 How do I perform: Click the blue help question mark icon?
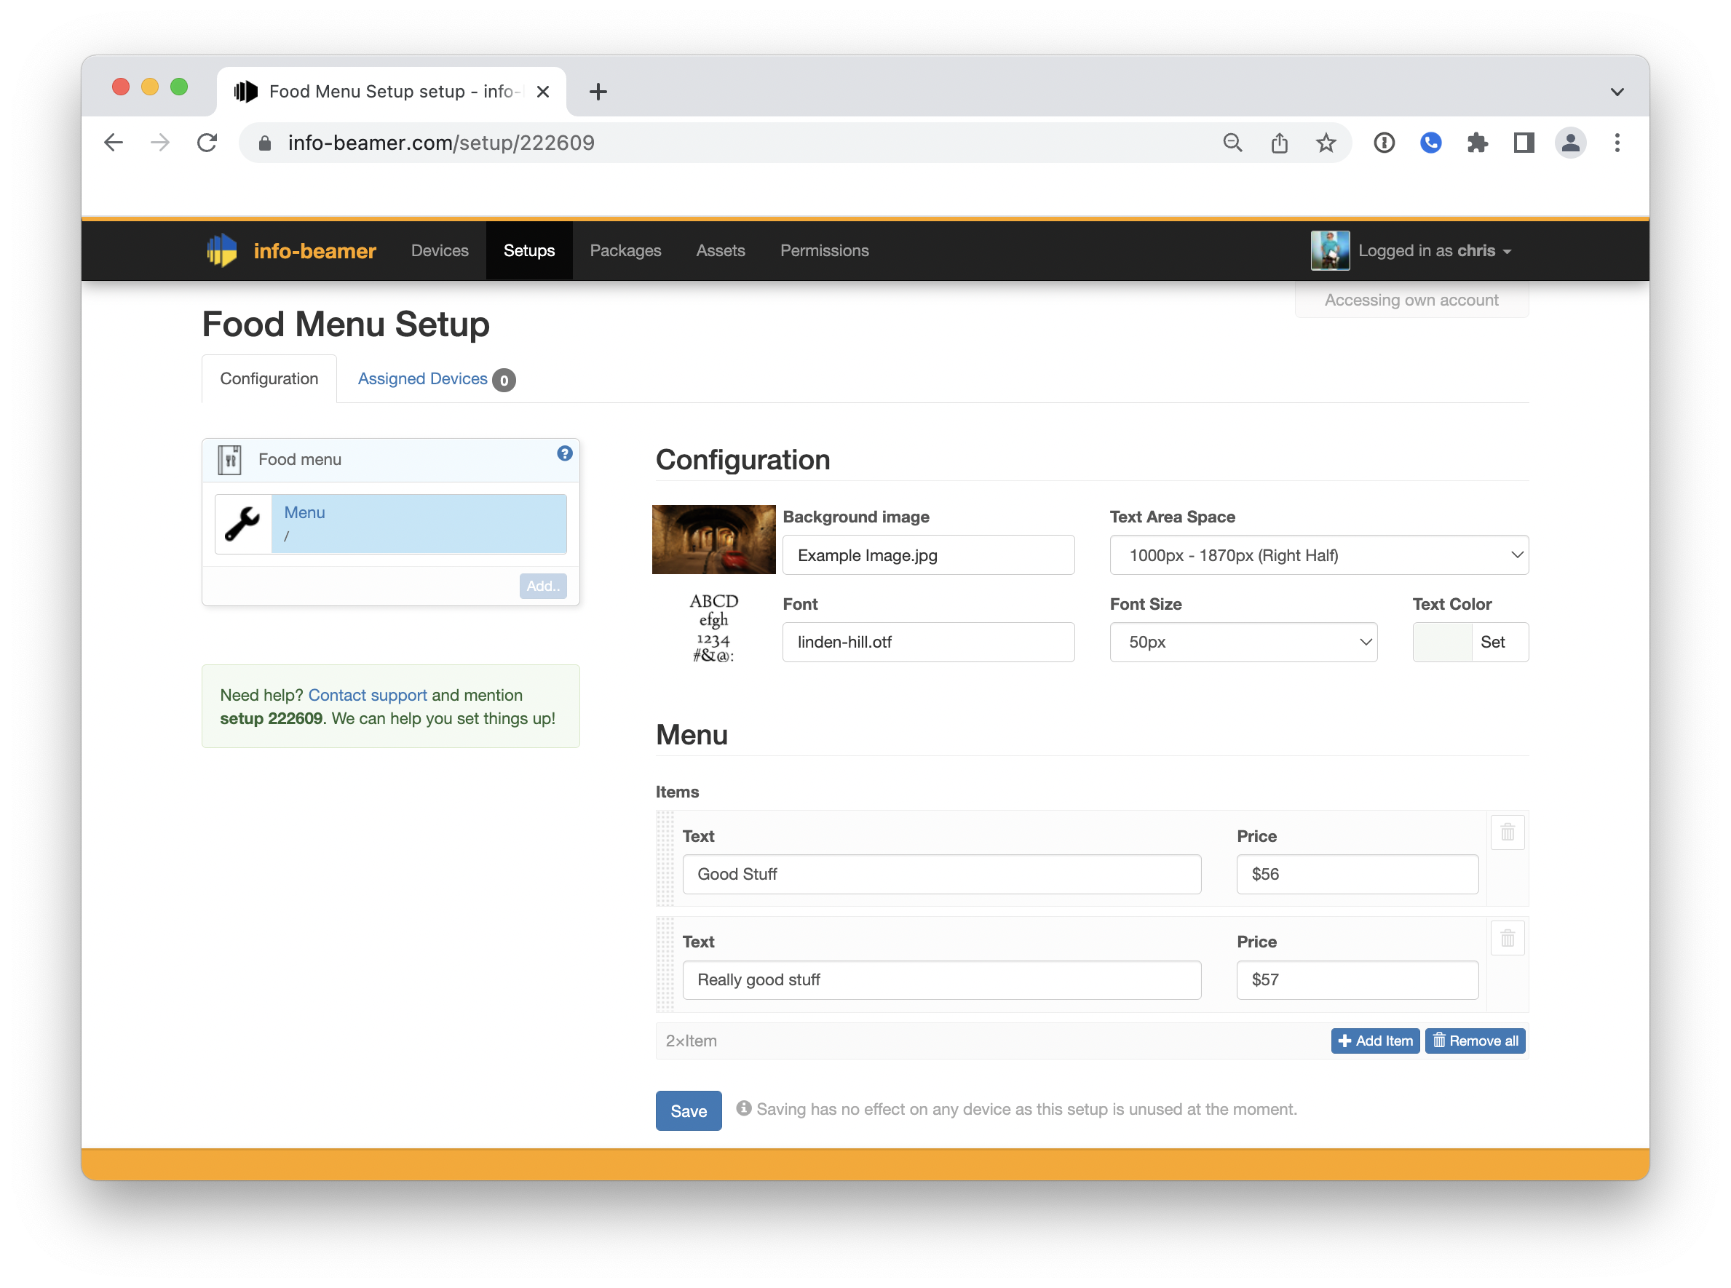[565, 454]
